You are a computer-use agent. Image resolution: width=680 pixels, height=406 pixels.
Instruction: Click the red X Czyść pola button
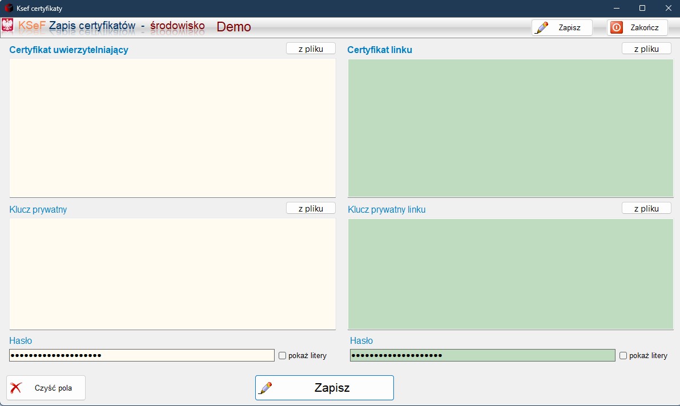(46, 388)
